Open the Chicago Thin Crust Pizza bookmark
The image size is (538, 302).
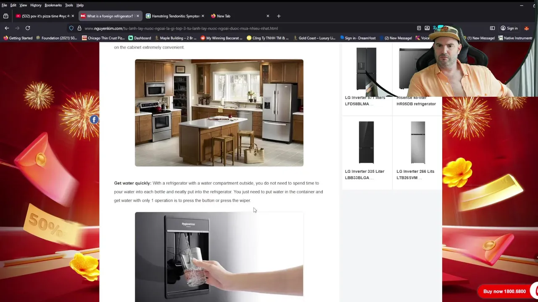103,38
